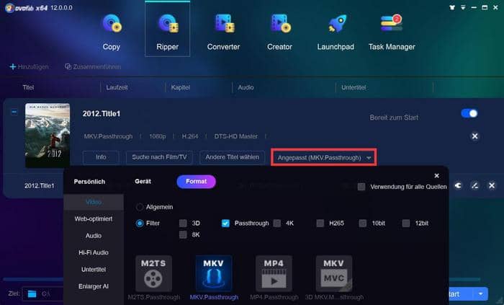Viewport: 504px width, 305px height.
Task: Click the Hinzufügen plus button
Action: [x=29, y=66]
